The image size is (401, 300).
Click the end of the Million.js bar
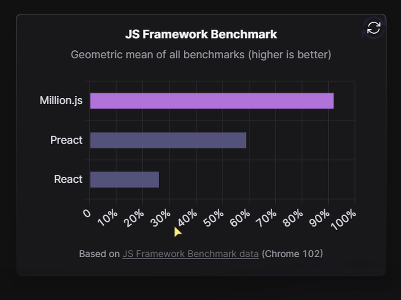332,100
